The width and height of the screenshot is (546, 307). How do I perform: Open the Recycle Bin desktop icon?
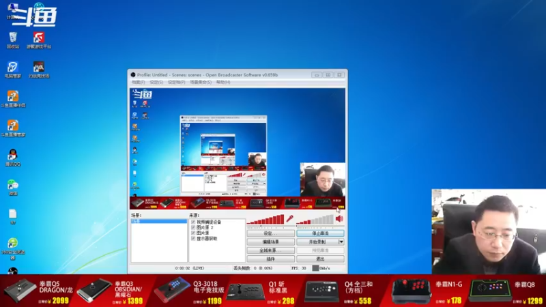pos(13,40)
